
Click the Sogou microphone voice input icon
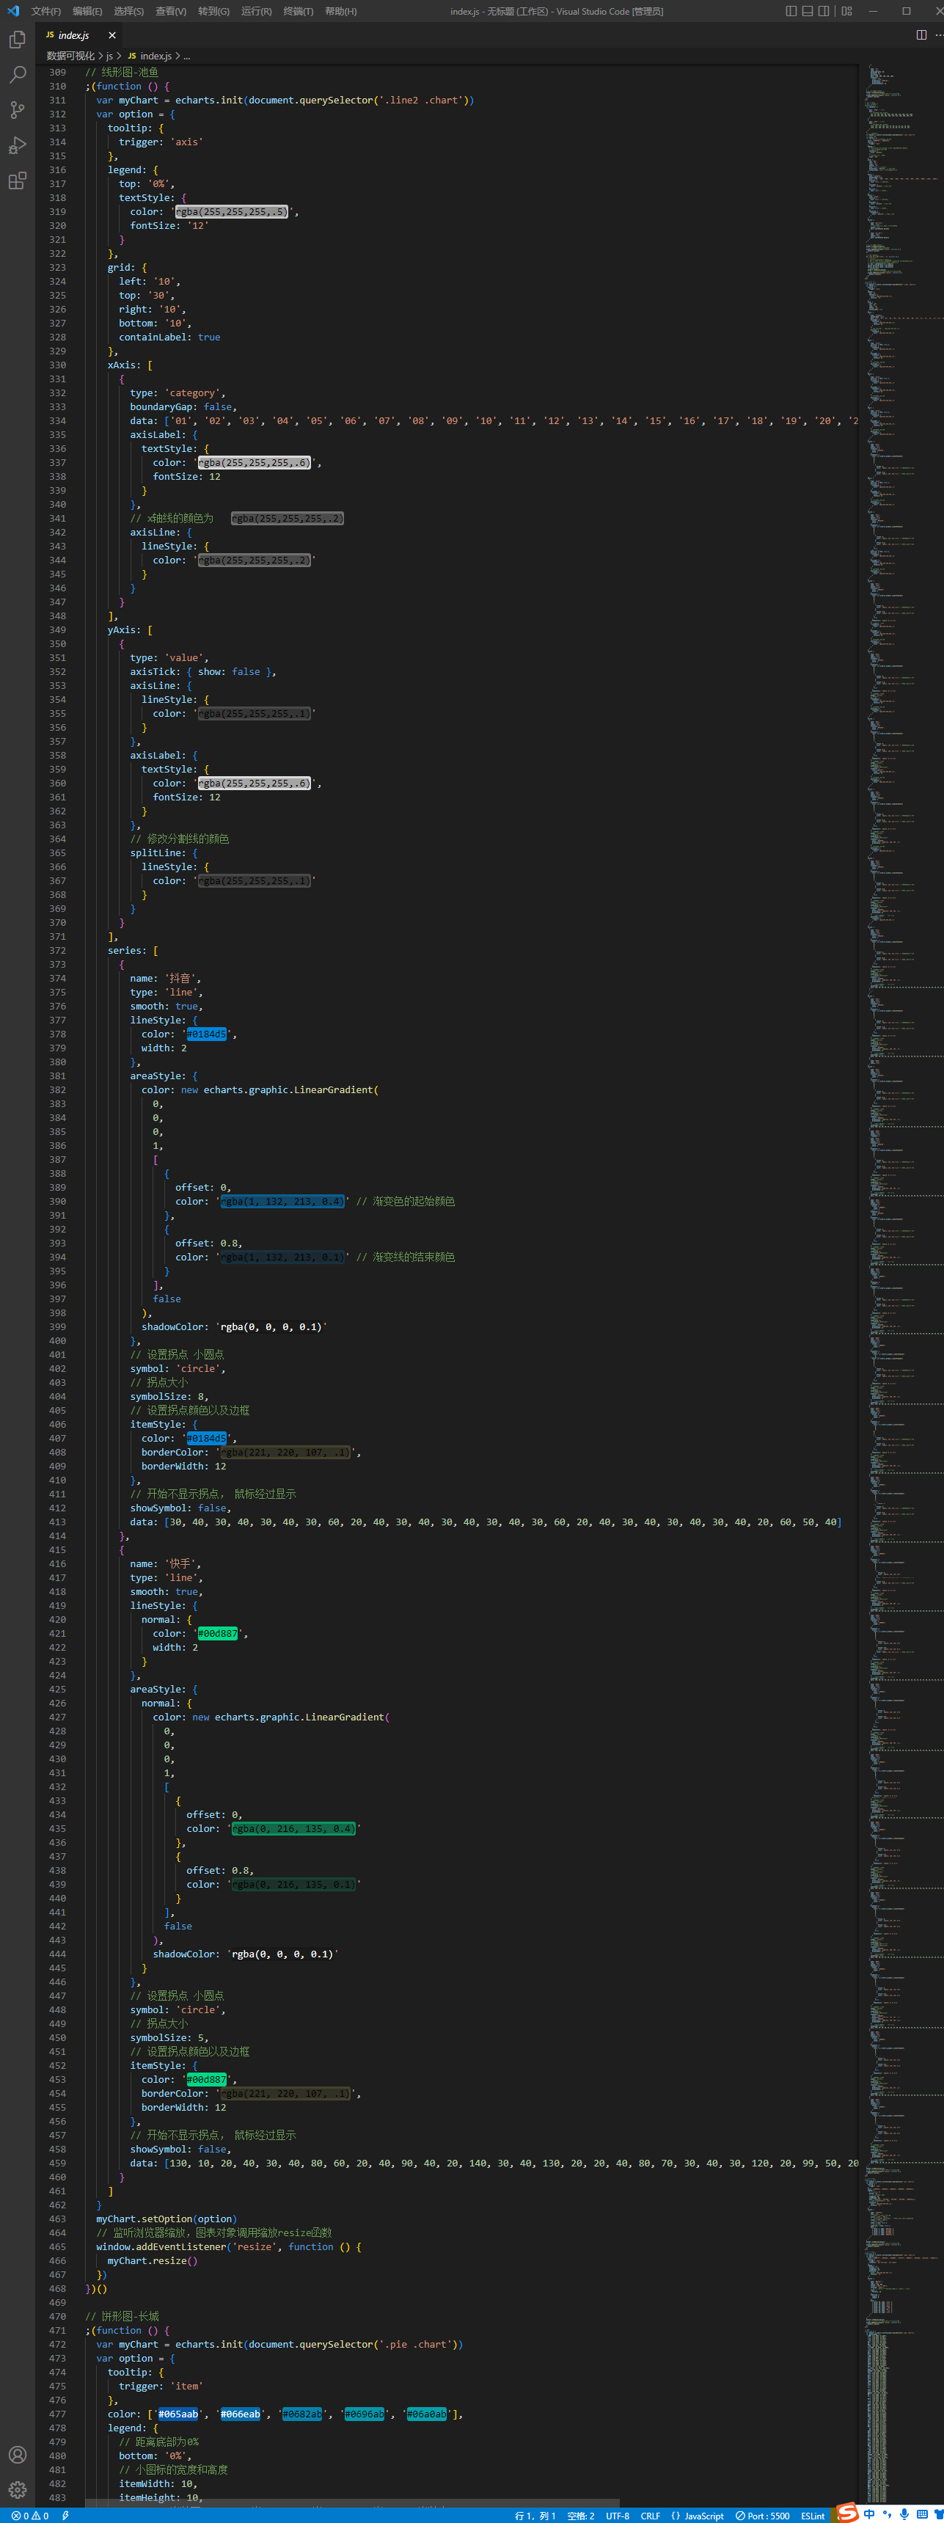coord(904,2513)
